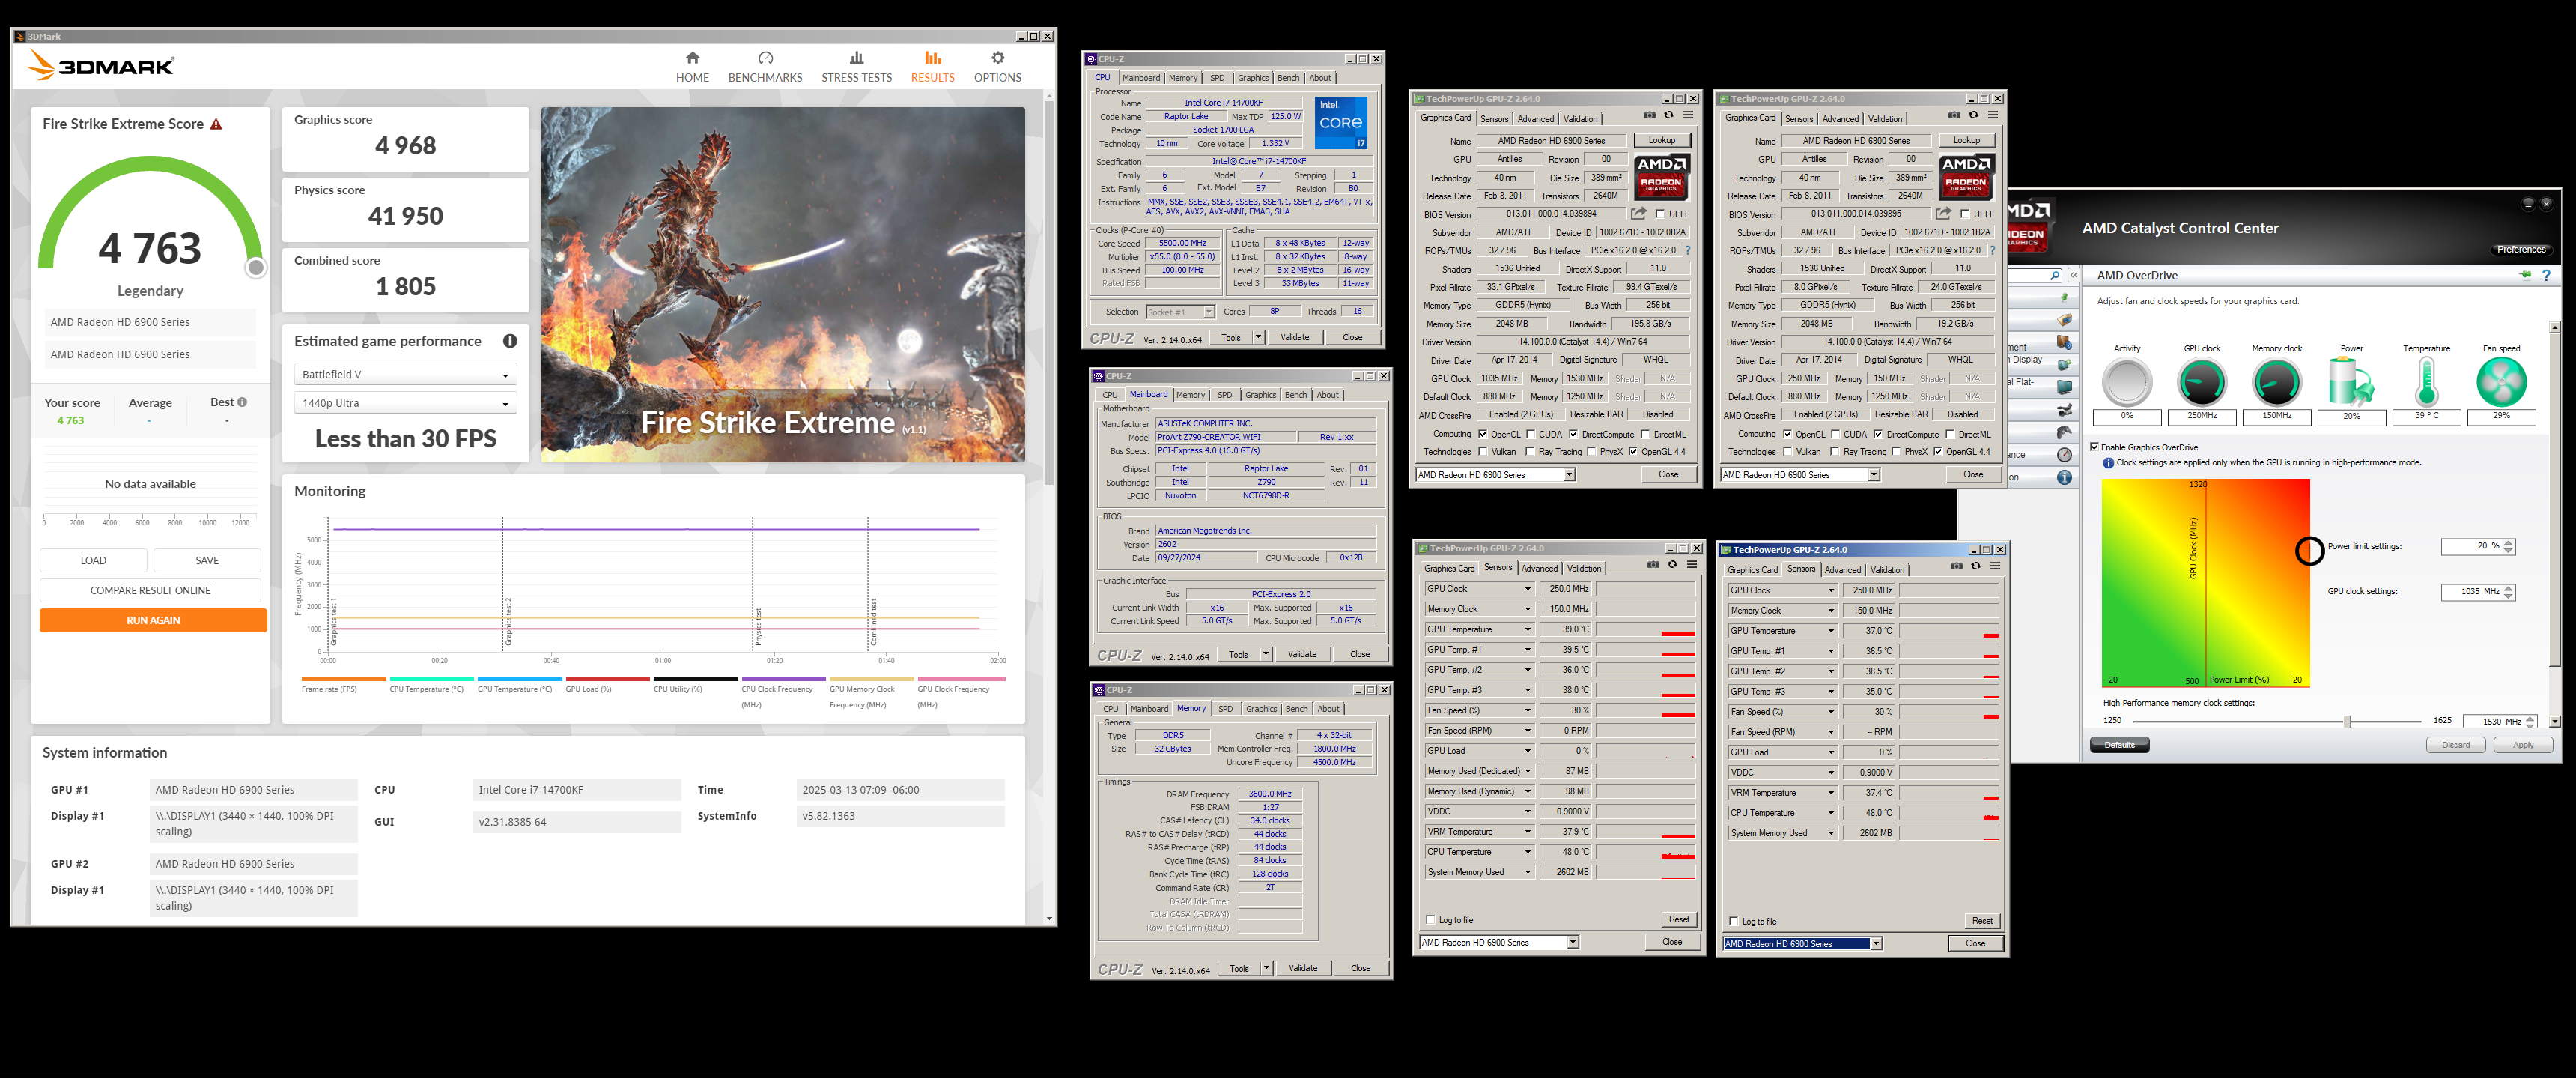Image resolution: width=2576 pixels, height=1079 pixels.
Task: Click Bus Interface question mark in GPU-Z BIOS 039895
Action: [1992, 251]
